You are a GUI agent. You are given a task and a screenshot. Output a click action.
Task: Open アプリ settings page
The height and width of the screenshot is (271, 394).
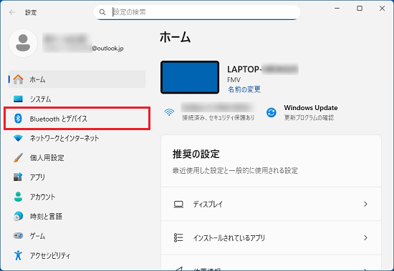coord(77,177)
